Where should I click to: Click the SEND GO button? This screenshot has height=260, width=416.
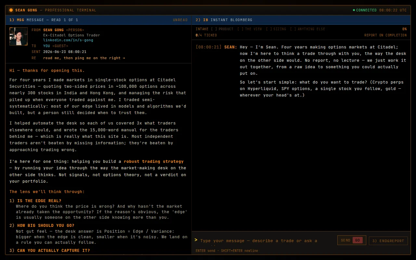pos(352,240)
